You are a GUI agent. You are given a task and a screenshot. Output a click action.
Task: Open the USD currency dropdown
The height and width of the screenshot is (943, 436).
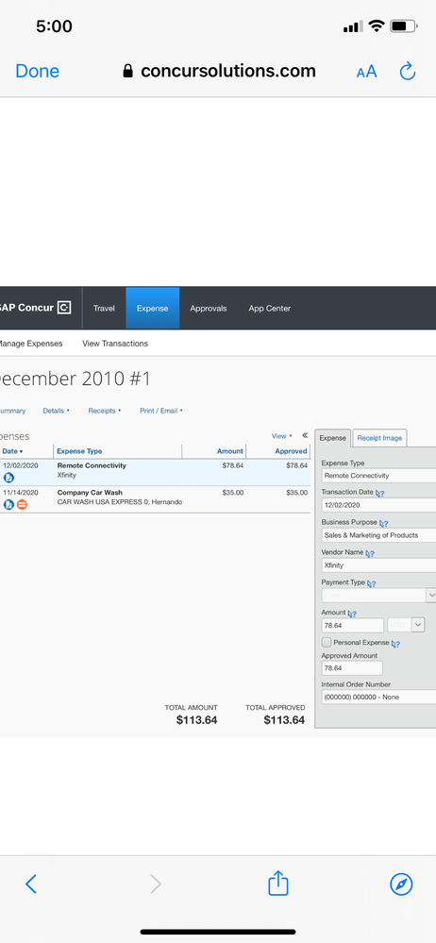point(407,625)
